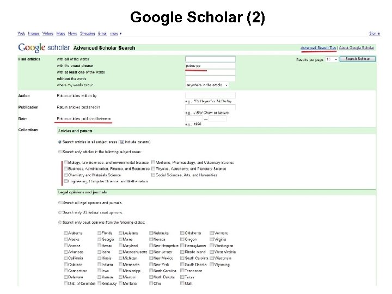Select 'Search only US federal court opinions'
Viewport: 392px width, 294px height.
tap(60, 212)
